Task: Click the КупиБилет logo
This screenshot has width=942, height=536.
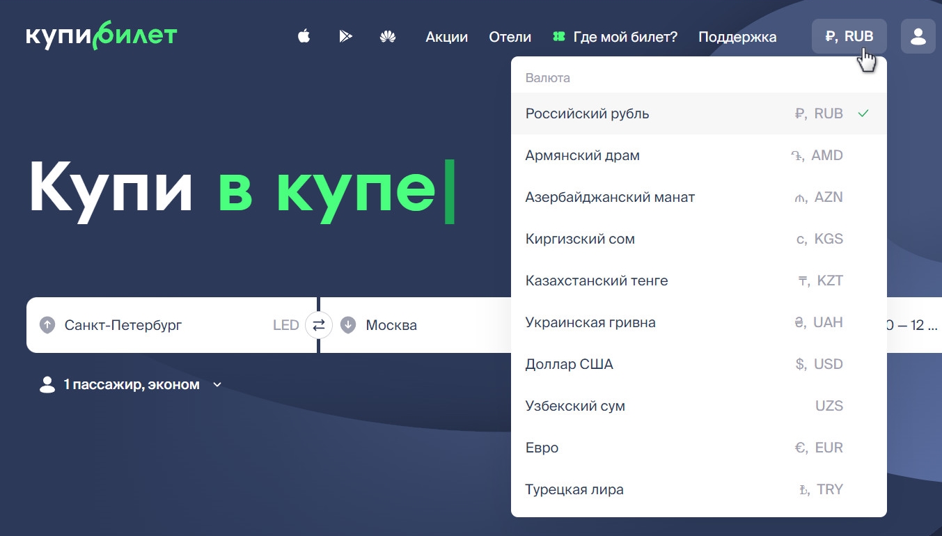Action: 102,36
